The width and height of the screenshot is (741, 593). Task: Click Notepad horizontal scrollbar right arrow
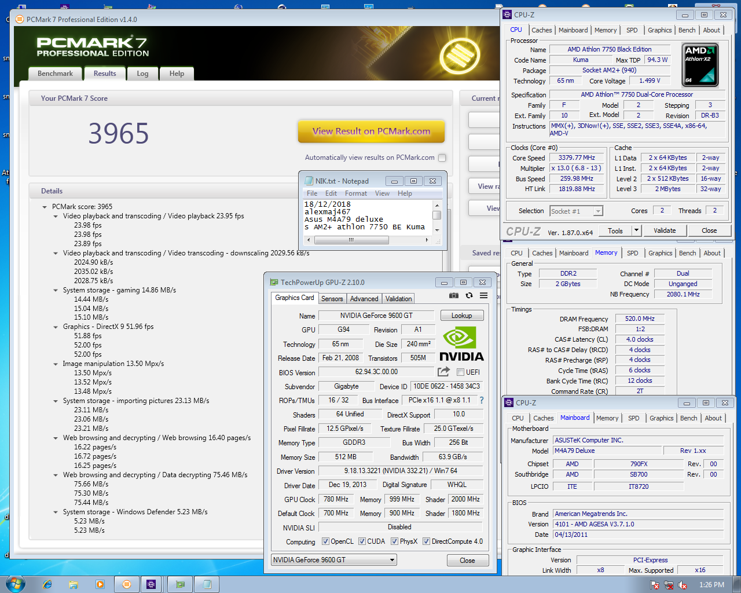[x=427, y=240]
